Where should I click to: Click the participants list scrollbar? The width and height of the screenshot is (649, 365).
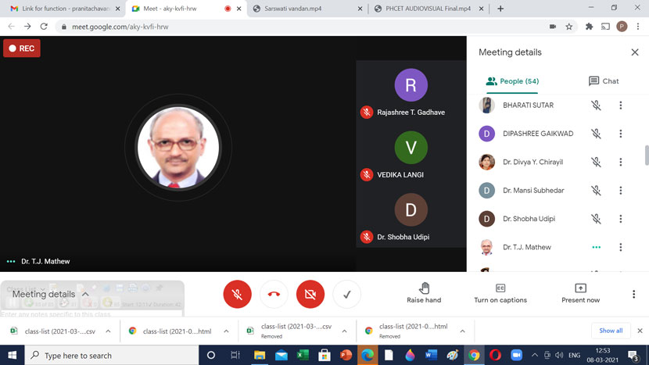646,155
